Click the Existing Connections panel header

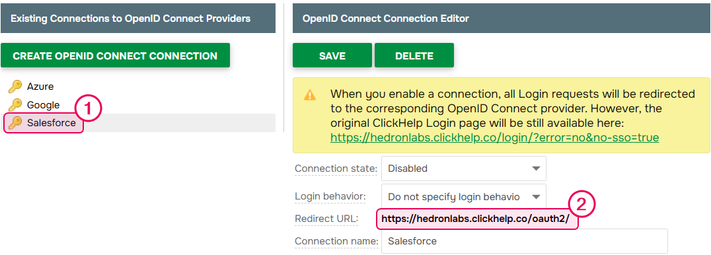[138, 18]
